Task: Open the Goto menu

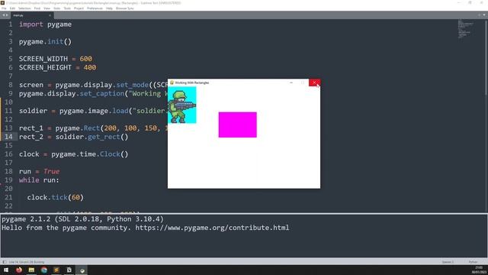Action: coord(57,8)
